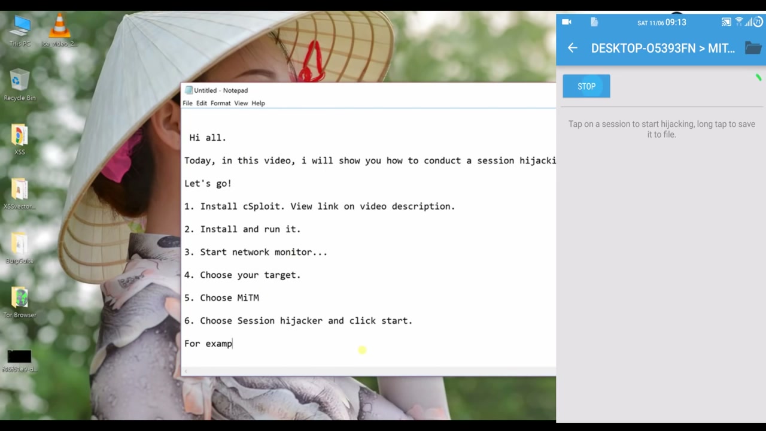
Task: Open the XSS folder on desktop
Action: pos(20,139)
